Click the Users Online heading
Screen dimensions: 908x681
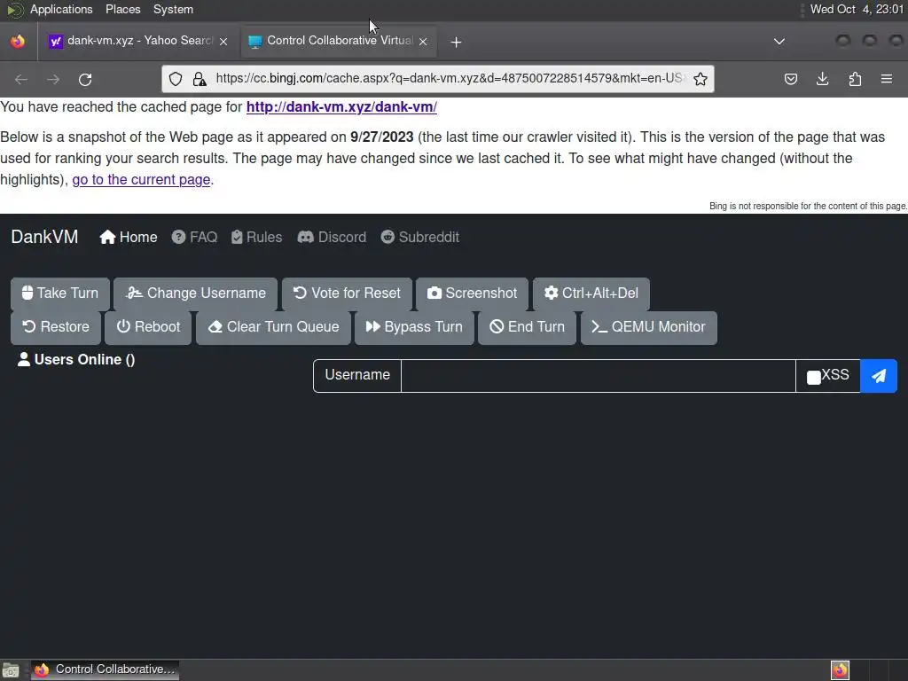pos(76,360)
